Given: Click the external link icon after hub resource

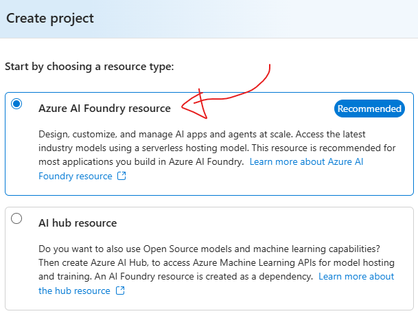Looking at the screenshot, I should pyautogui.click(x=120, y=291).
